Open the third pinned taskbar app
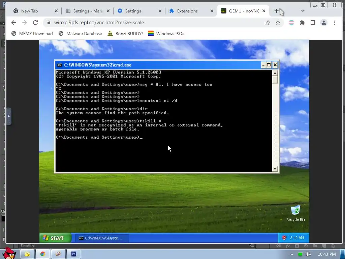The image size is (345, 259). 58,254
